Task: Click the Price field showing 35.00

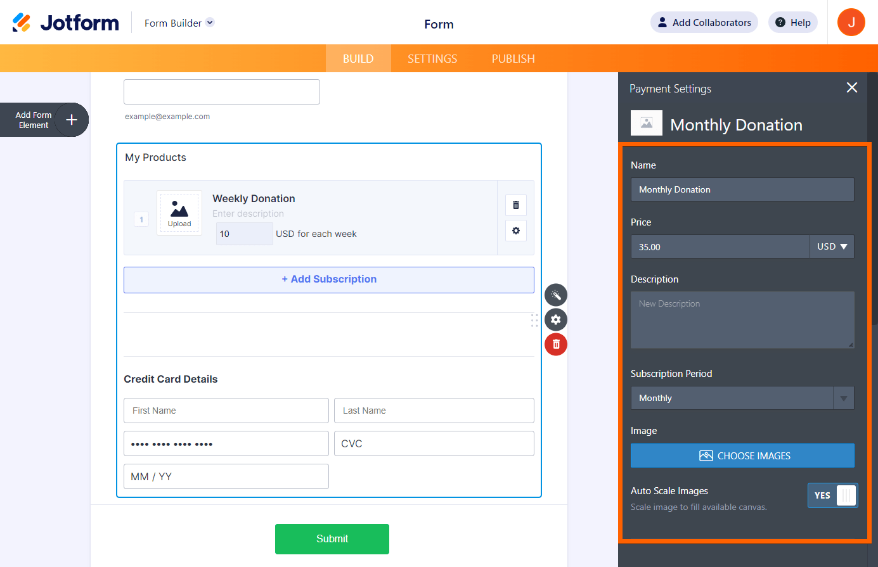Action: point(720,246)
